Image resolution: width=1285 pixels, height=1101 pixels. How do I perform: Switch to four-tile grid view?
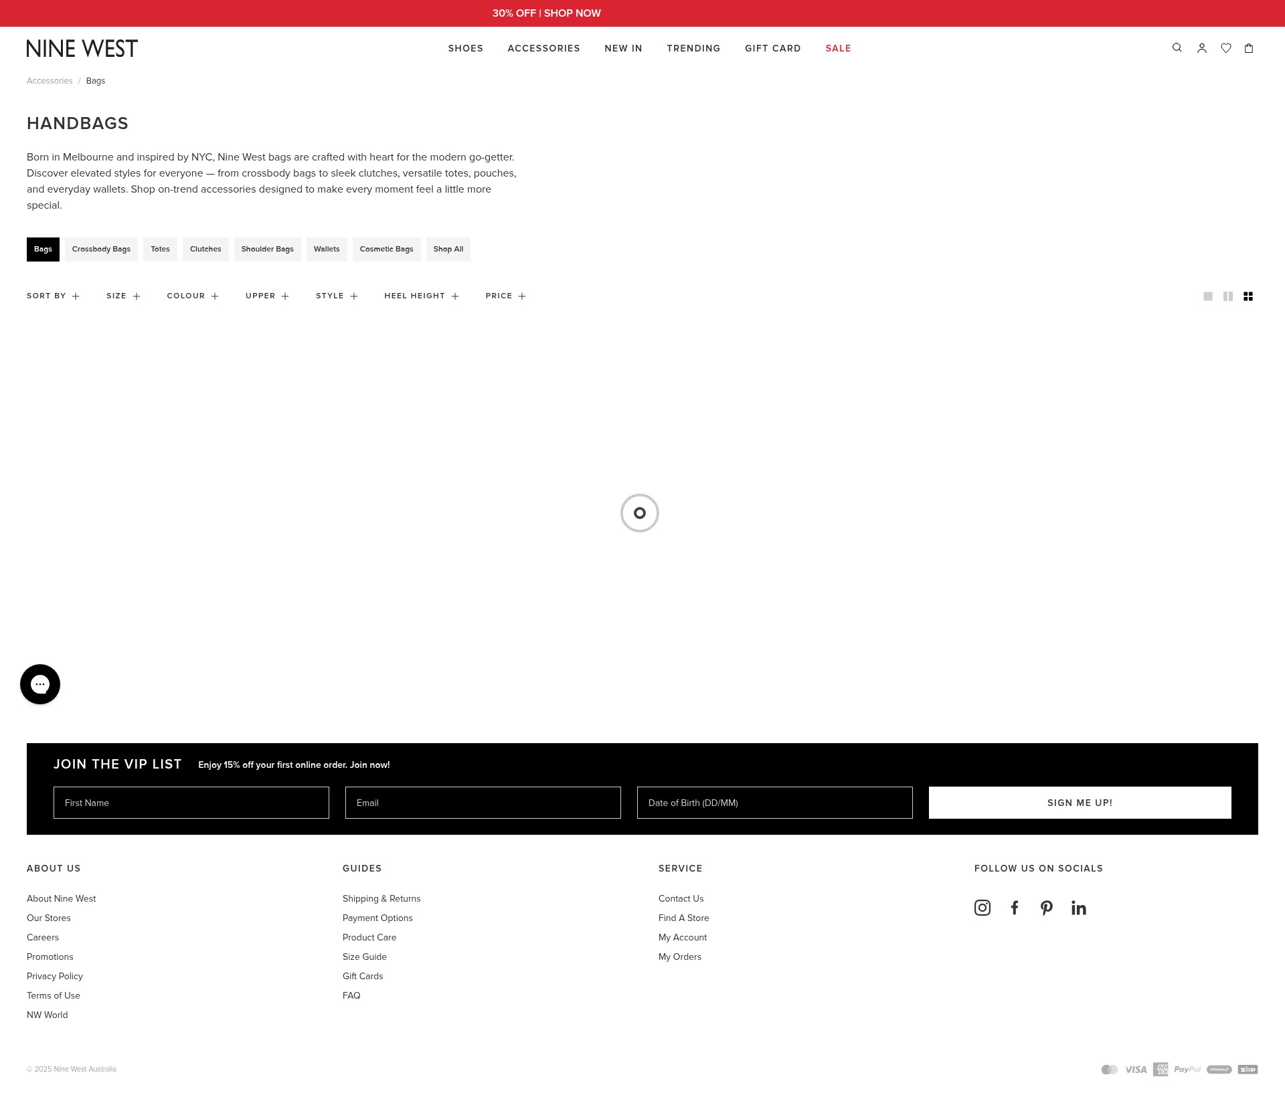point(1248,296)
